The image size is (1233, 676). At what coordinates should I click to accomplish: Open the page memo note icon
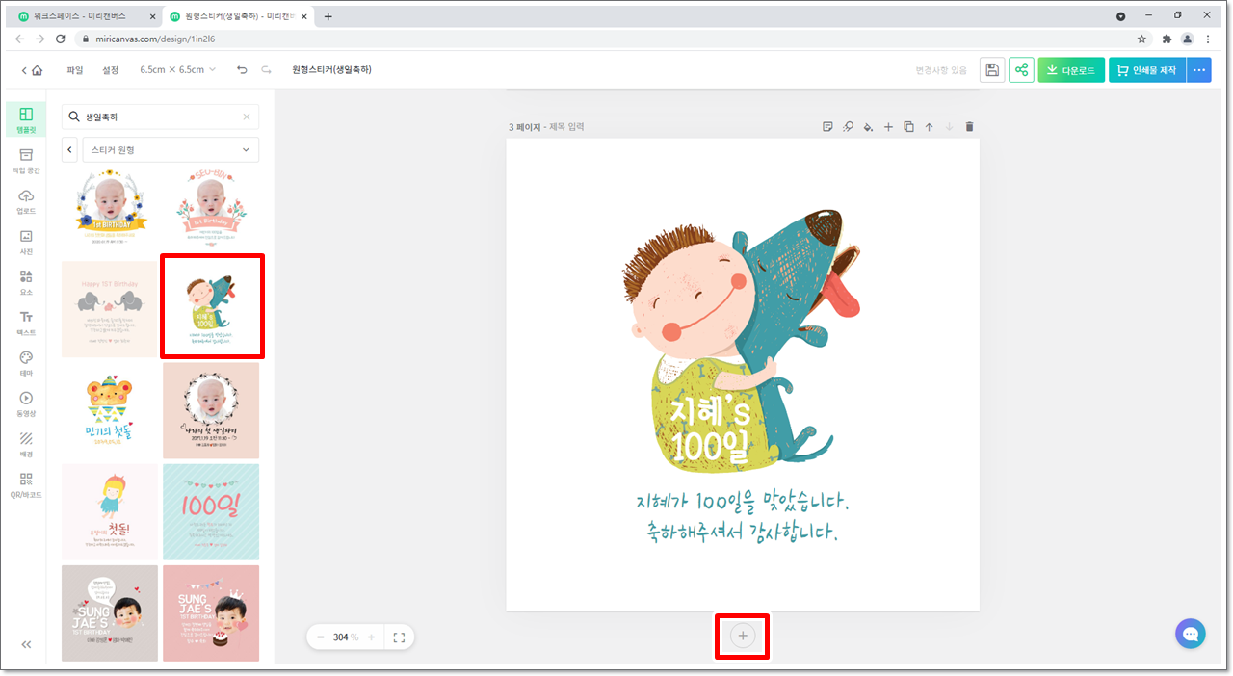(827, 126)
